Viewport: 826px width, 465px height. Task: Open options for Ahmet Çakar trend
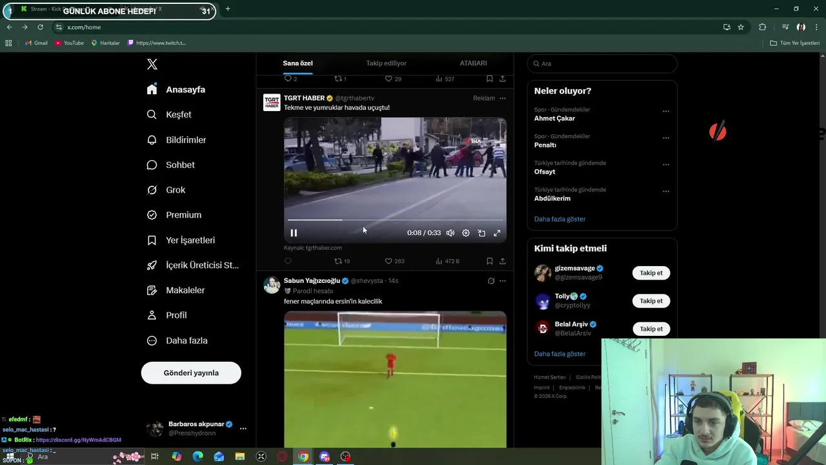click(x=666, y=111)
